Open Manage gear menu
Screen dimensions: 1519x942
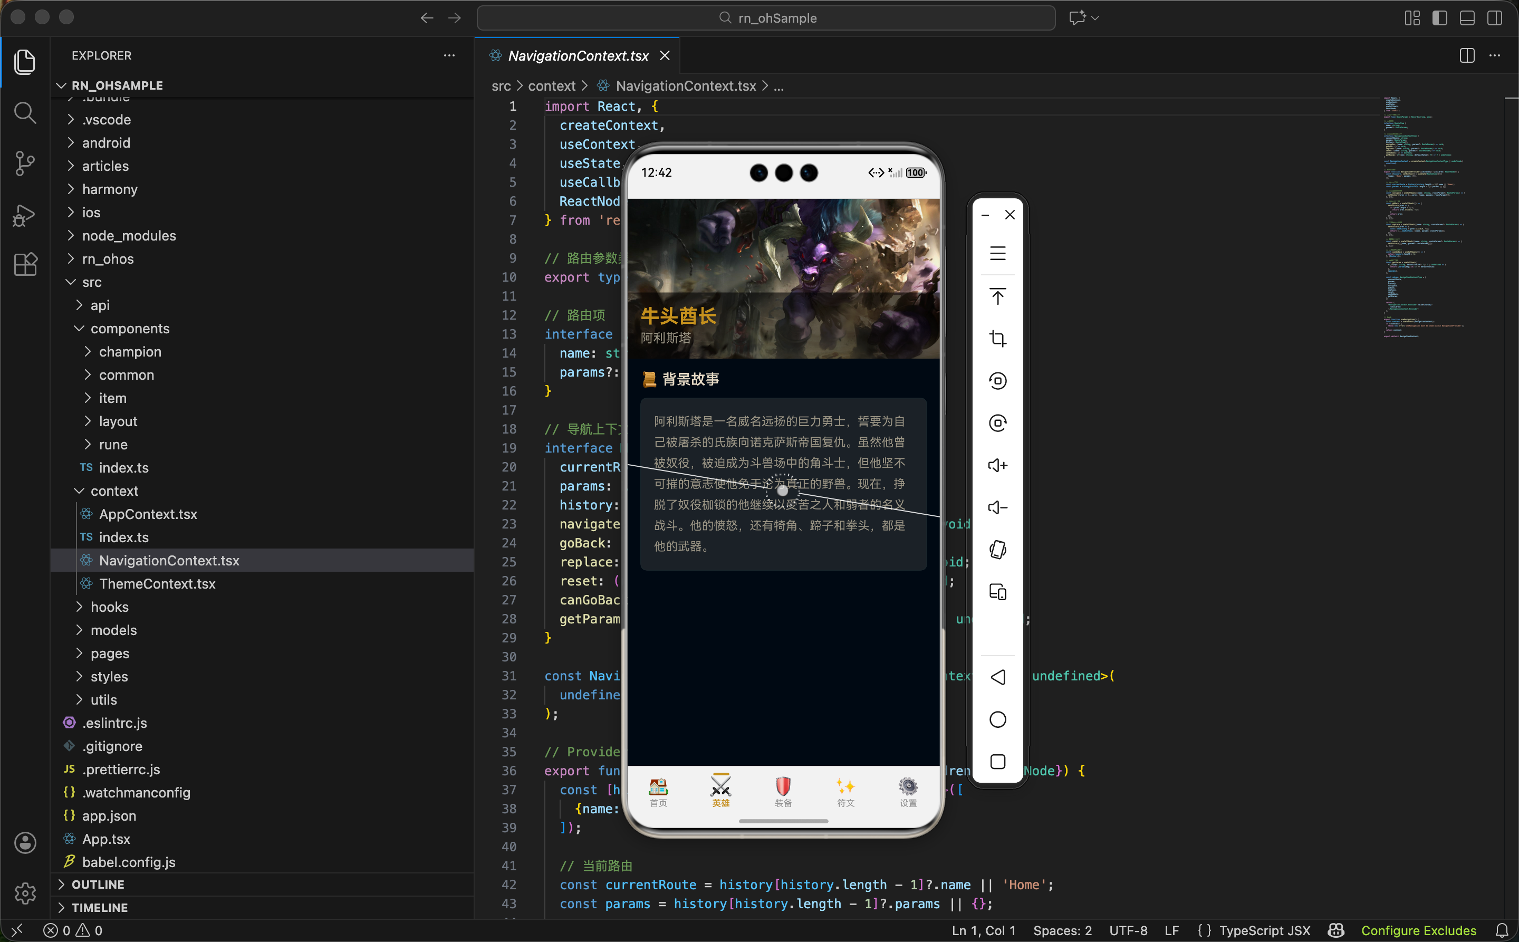click(25, 893)
